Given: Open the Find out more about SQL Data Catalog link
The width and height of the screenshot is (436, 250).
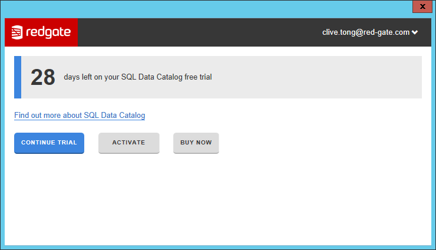Looking at the screenshot, I should (x=80, y=116).
